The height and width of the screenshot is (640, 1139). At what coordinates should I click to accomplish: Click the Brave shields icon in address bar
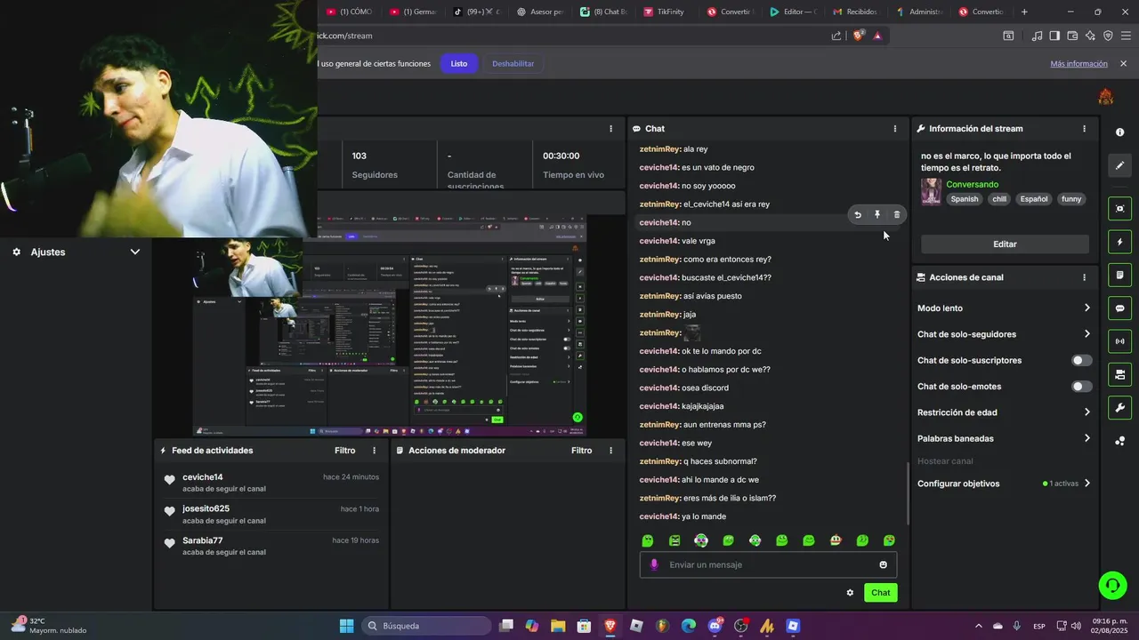pos(859,36)
